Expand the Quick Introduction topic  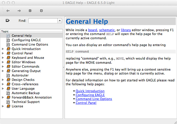point(3,49)
